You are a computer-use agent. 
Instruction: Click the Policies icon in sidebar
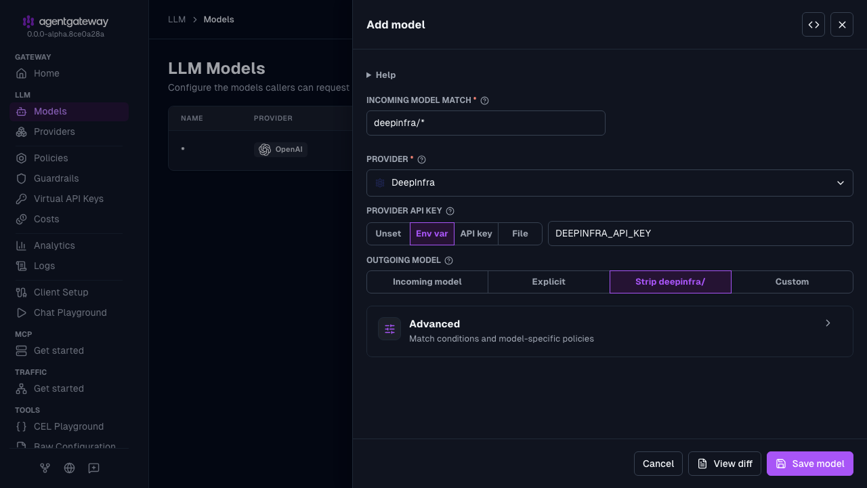coord(22,158)
